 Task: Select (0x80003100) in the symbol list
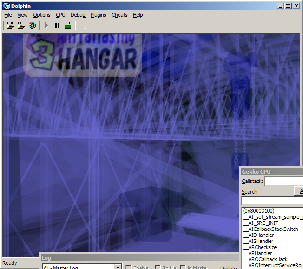pos(258,211)
